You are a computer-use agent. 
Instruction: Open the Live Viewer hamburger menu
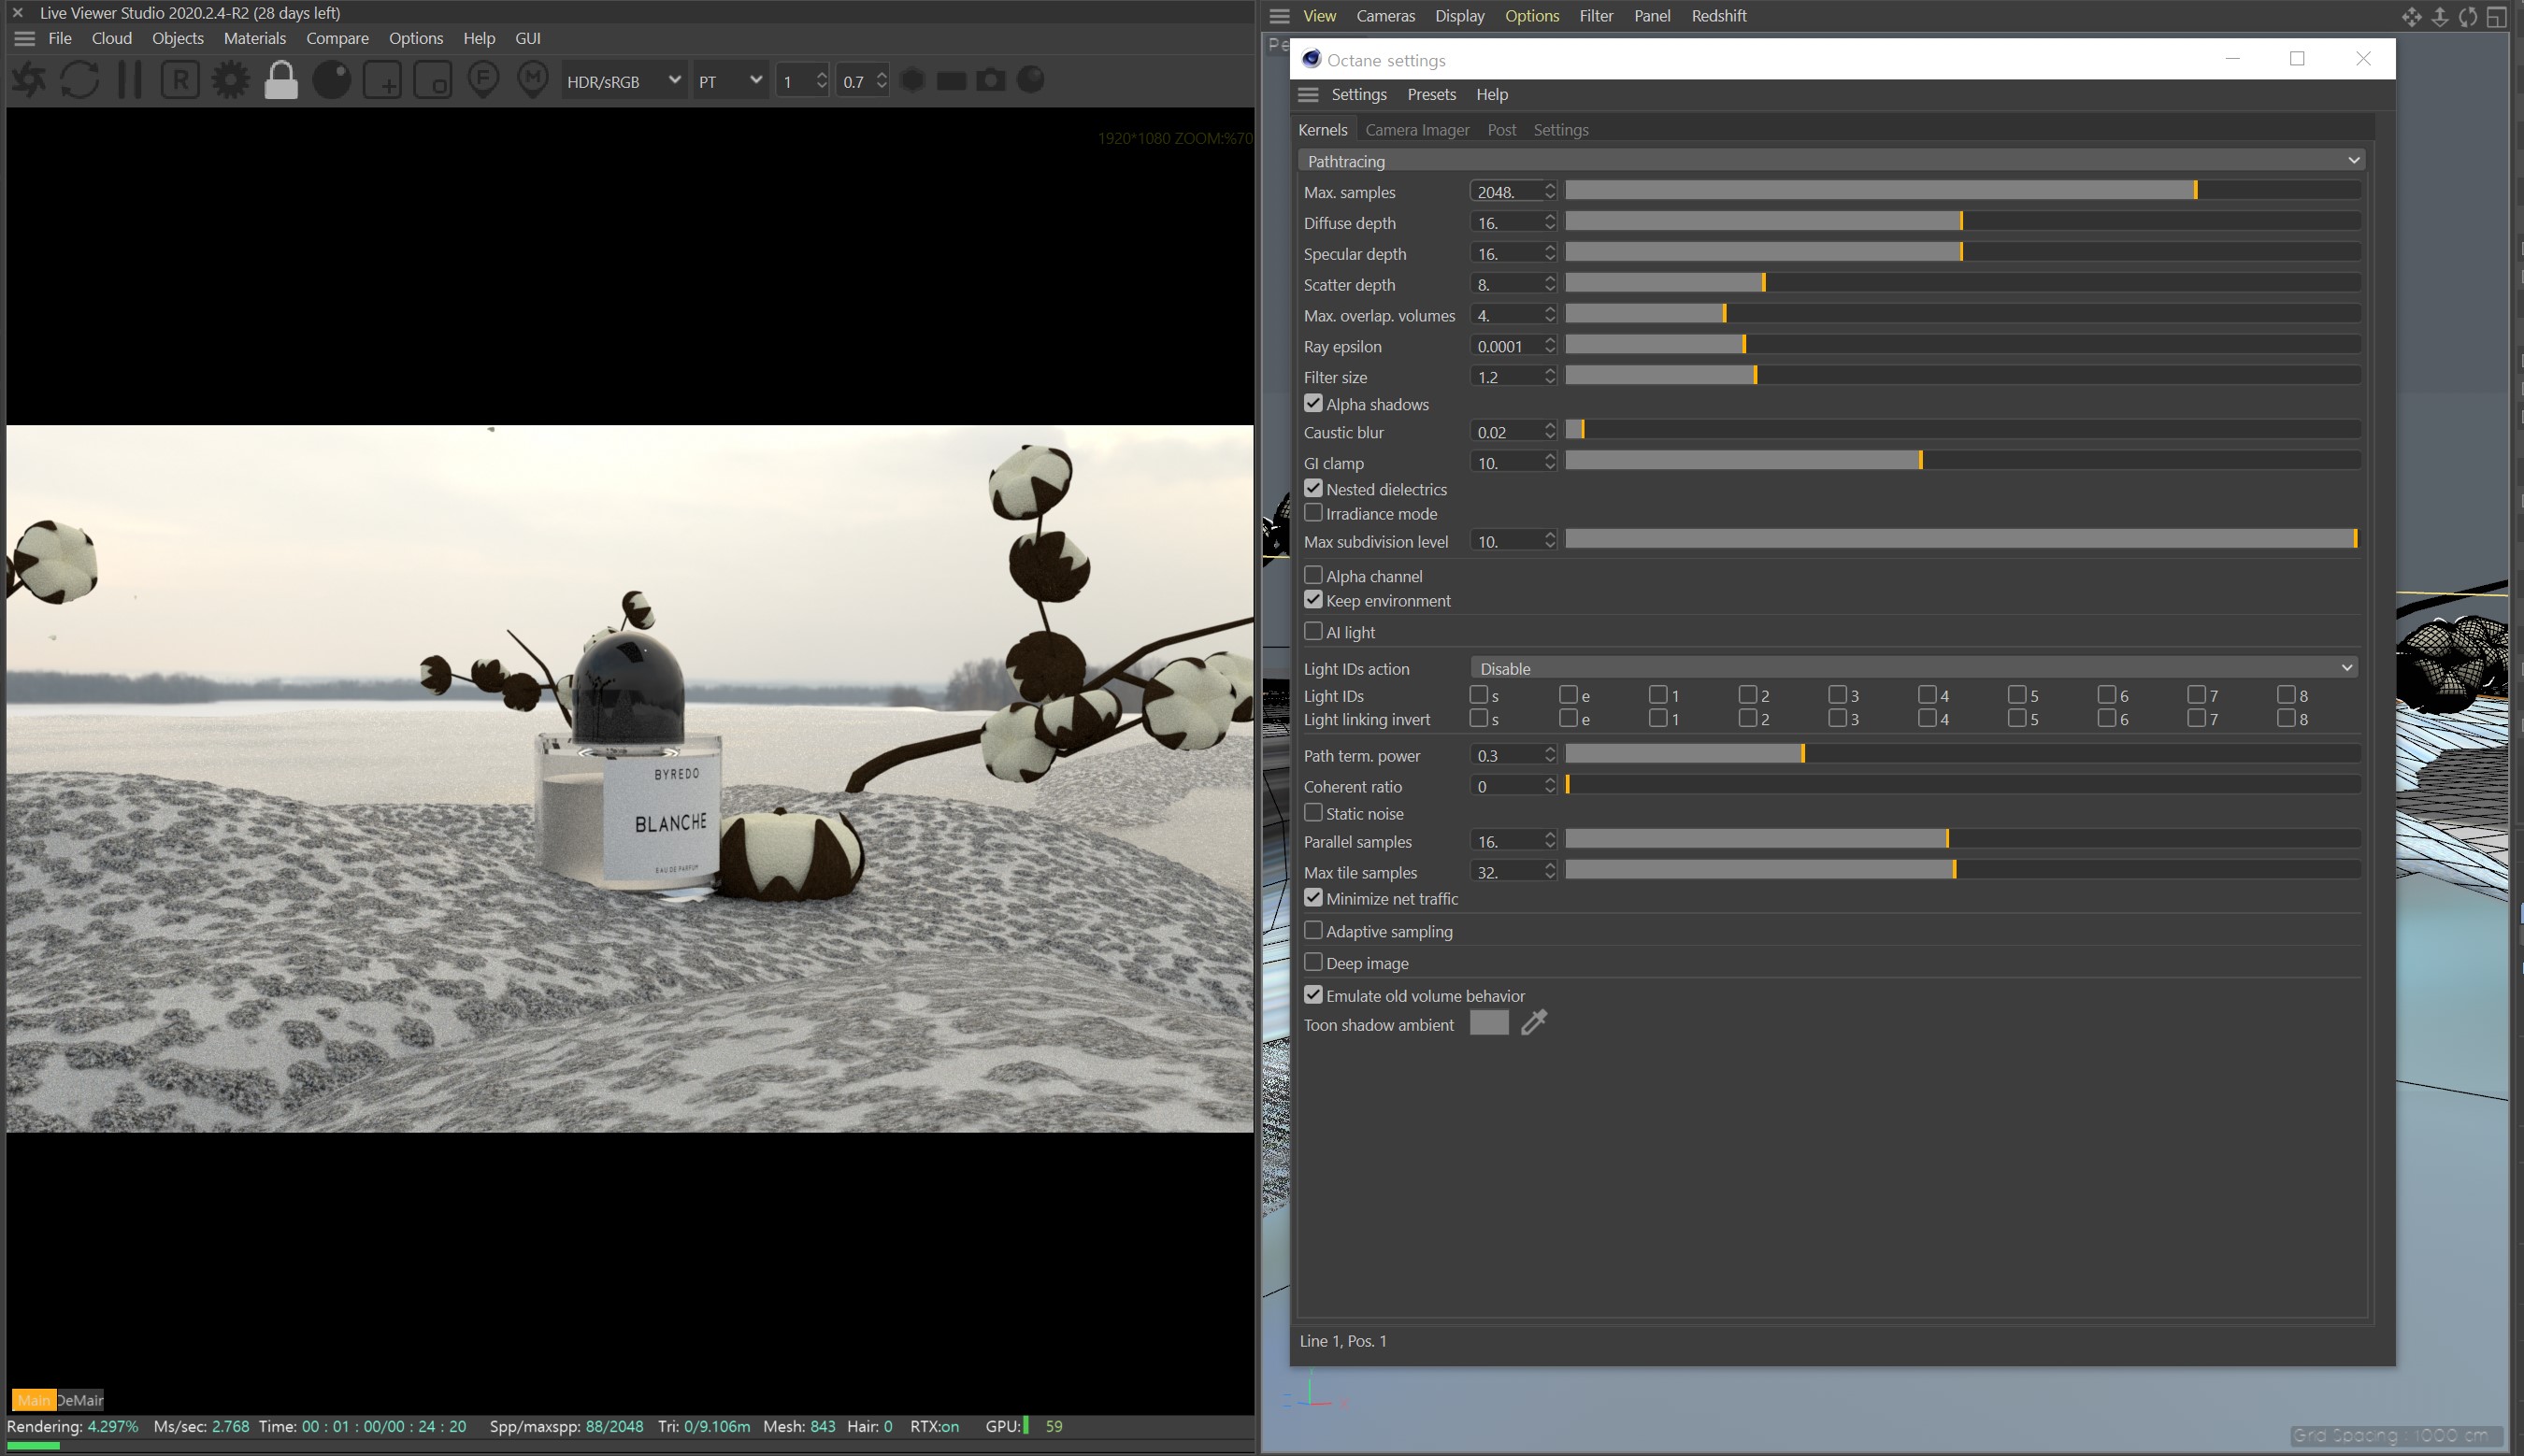pyautogui.click(x=25, y=38)
